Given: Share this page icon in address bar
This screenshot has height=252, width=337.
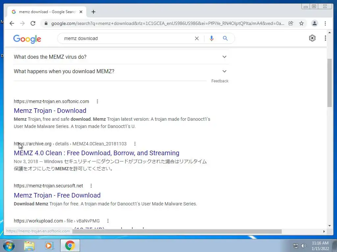Looking at the screenshot, I should click(291, 23).
